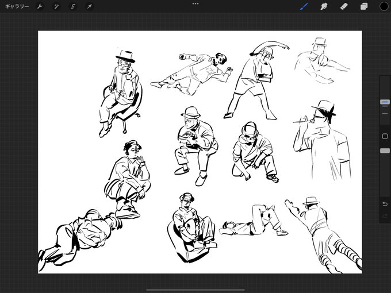The image size is (391, 293).
Task: Activate the Selection S-shaped tool
Action: pos(72,6)
